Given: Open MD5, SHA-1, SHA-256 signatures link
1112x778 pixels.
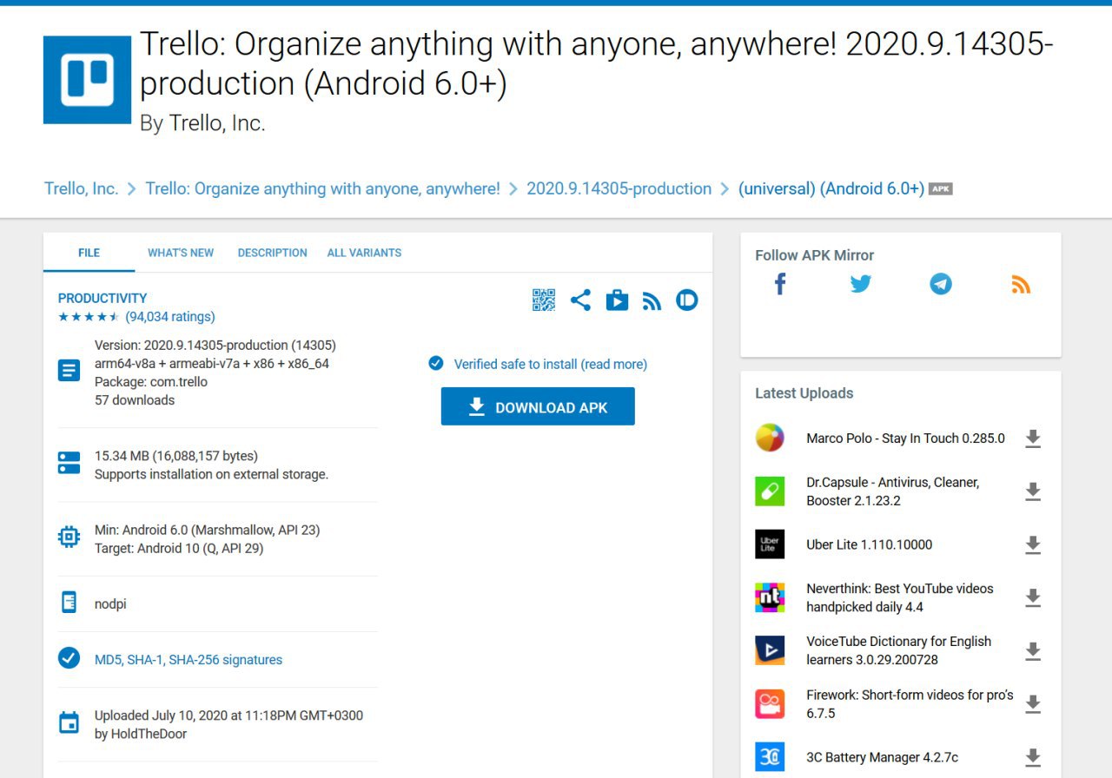Looking at the screenshot, I should coord(189,660).
